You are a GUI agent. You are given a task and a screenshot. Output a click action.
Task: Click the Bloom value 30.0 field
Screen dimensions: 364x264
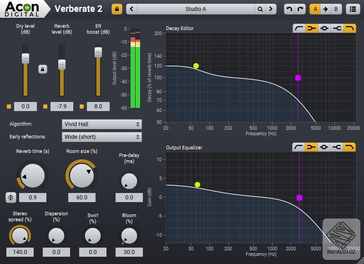coord(129,252)
